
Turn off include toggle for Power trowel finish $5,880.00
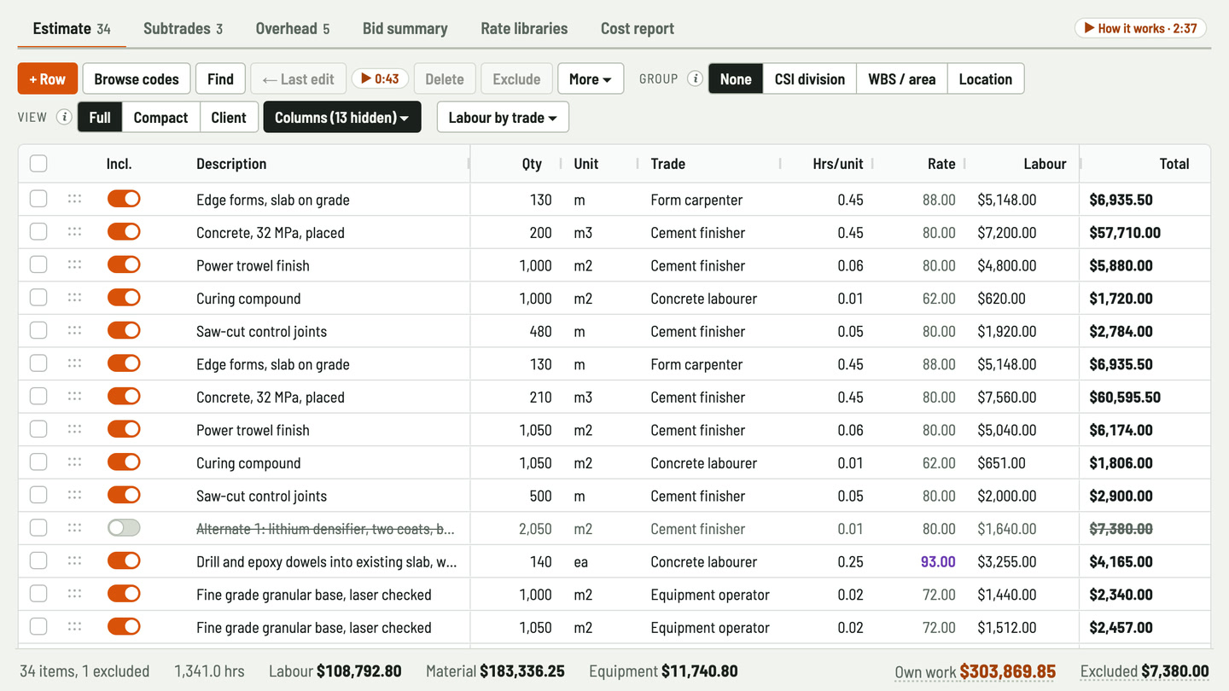point(124,265)
